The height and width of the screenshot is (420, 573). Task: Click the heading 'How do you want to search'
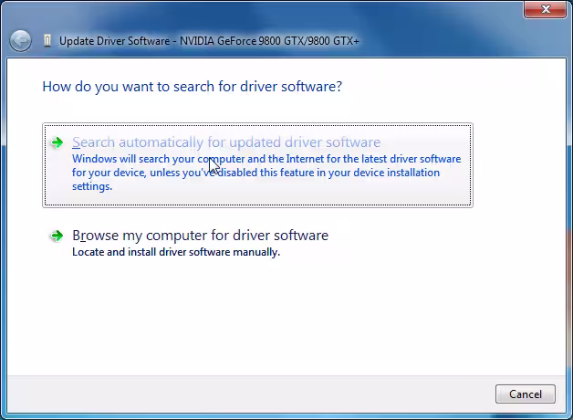click(x=193, y=87)
